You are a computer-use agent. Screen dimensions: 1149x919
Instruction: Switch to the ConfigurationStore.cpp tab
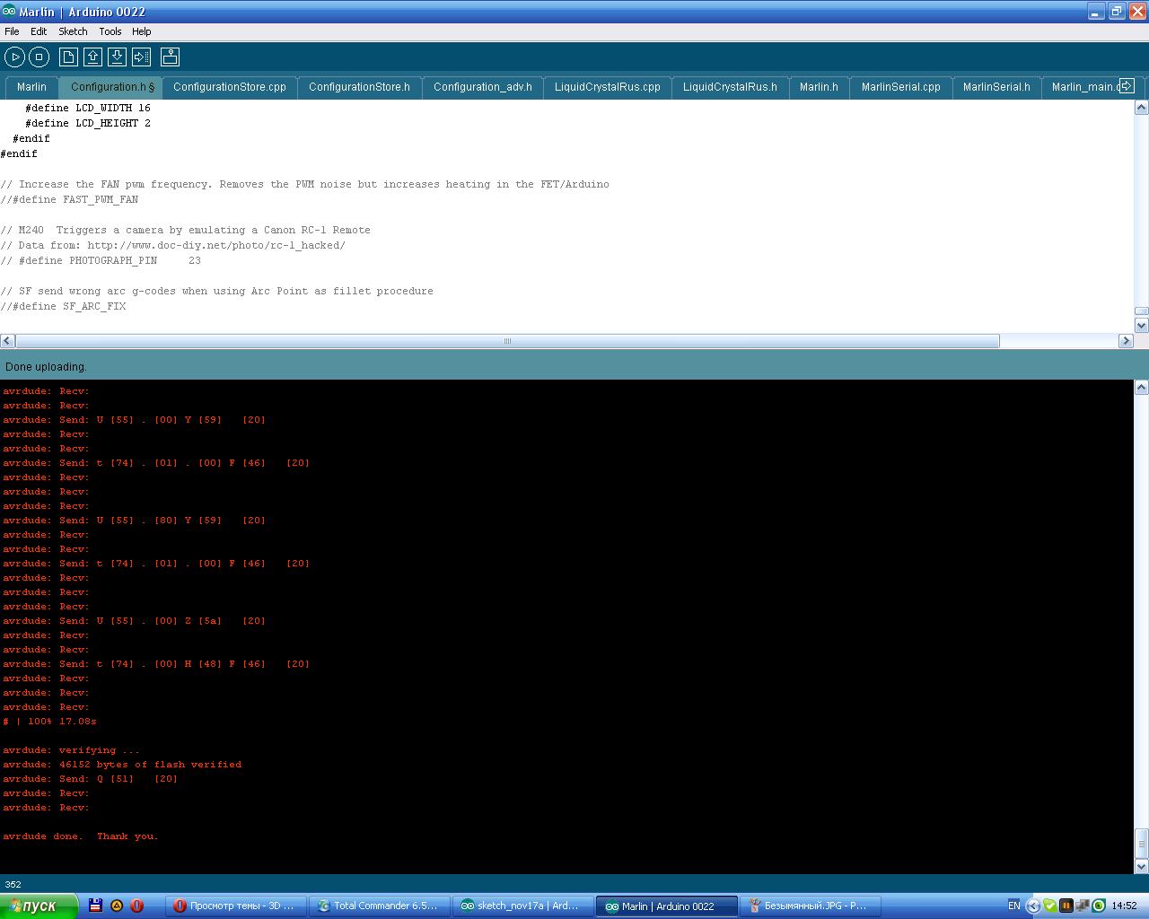click(x=229, y=87)
